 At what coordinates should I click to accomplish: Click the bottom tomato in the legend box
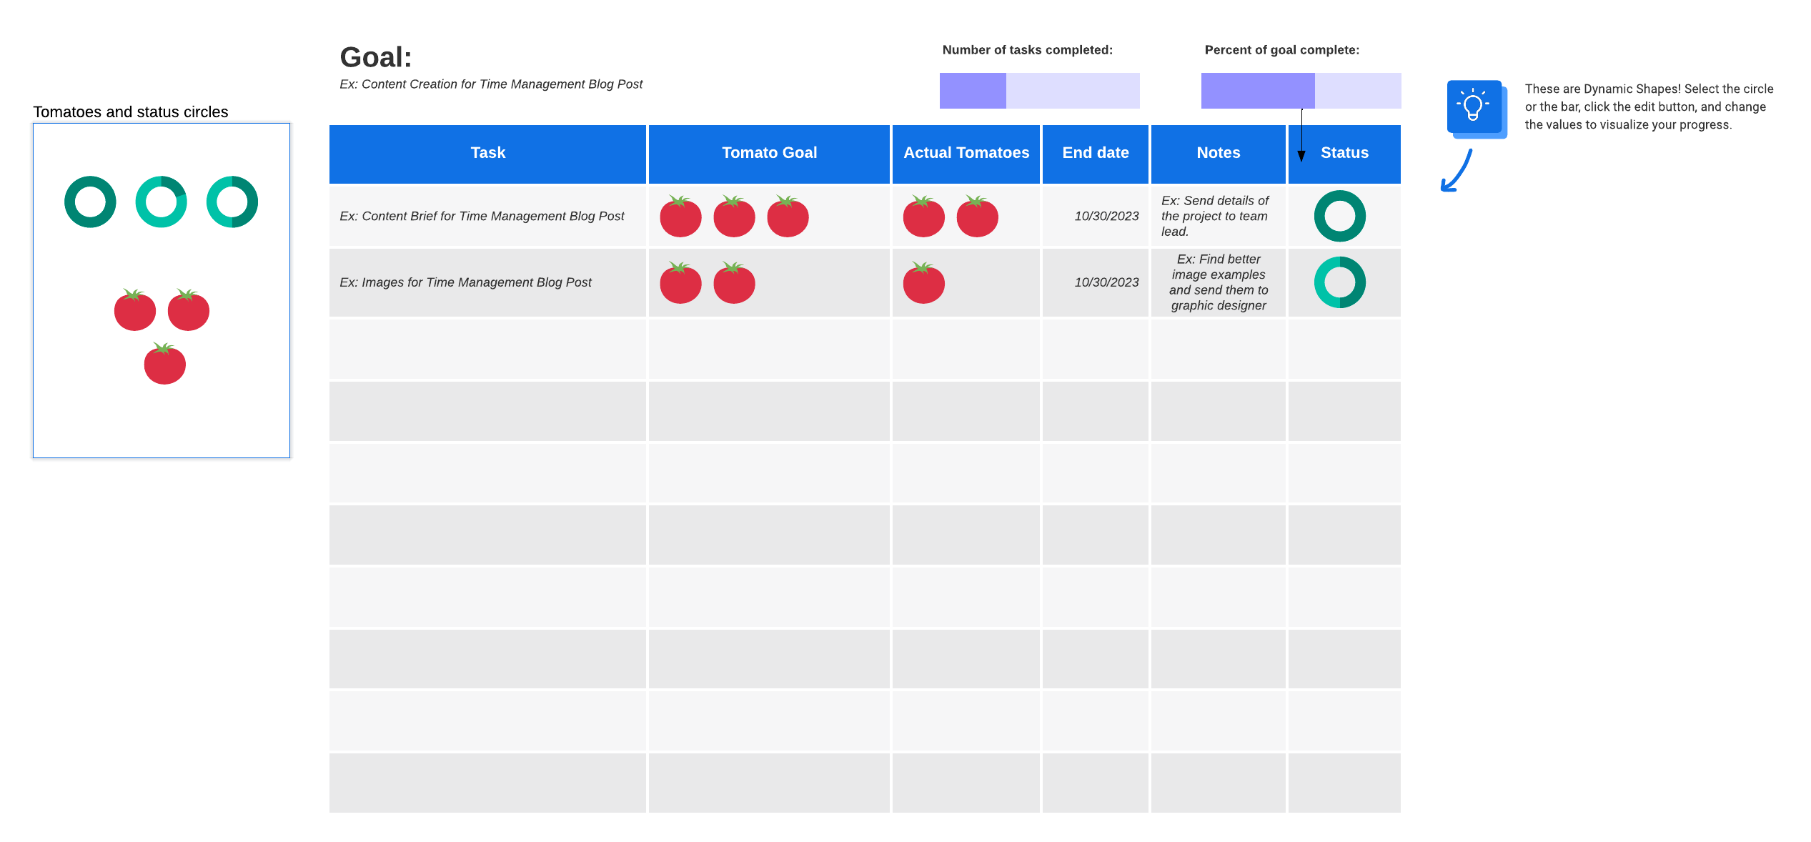(x=165, y=365)
